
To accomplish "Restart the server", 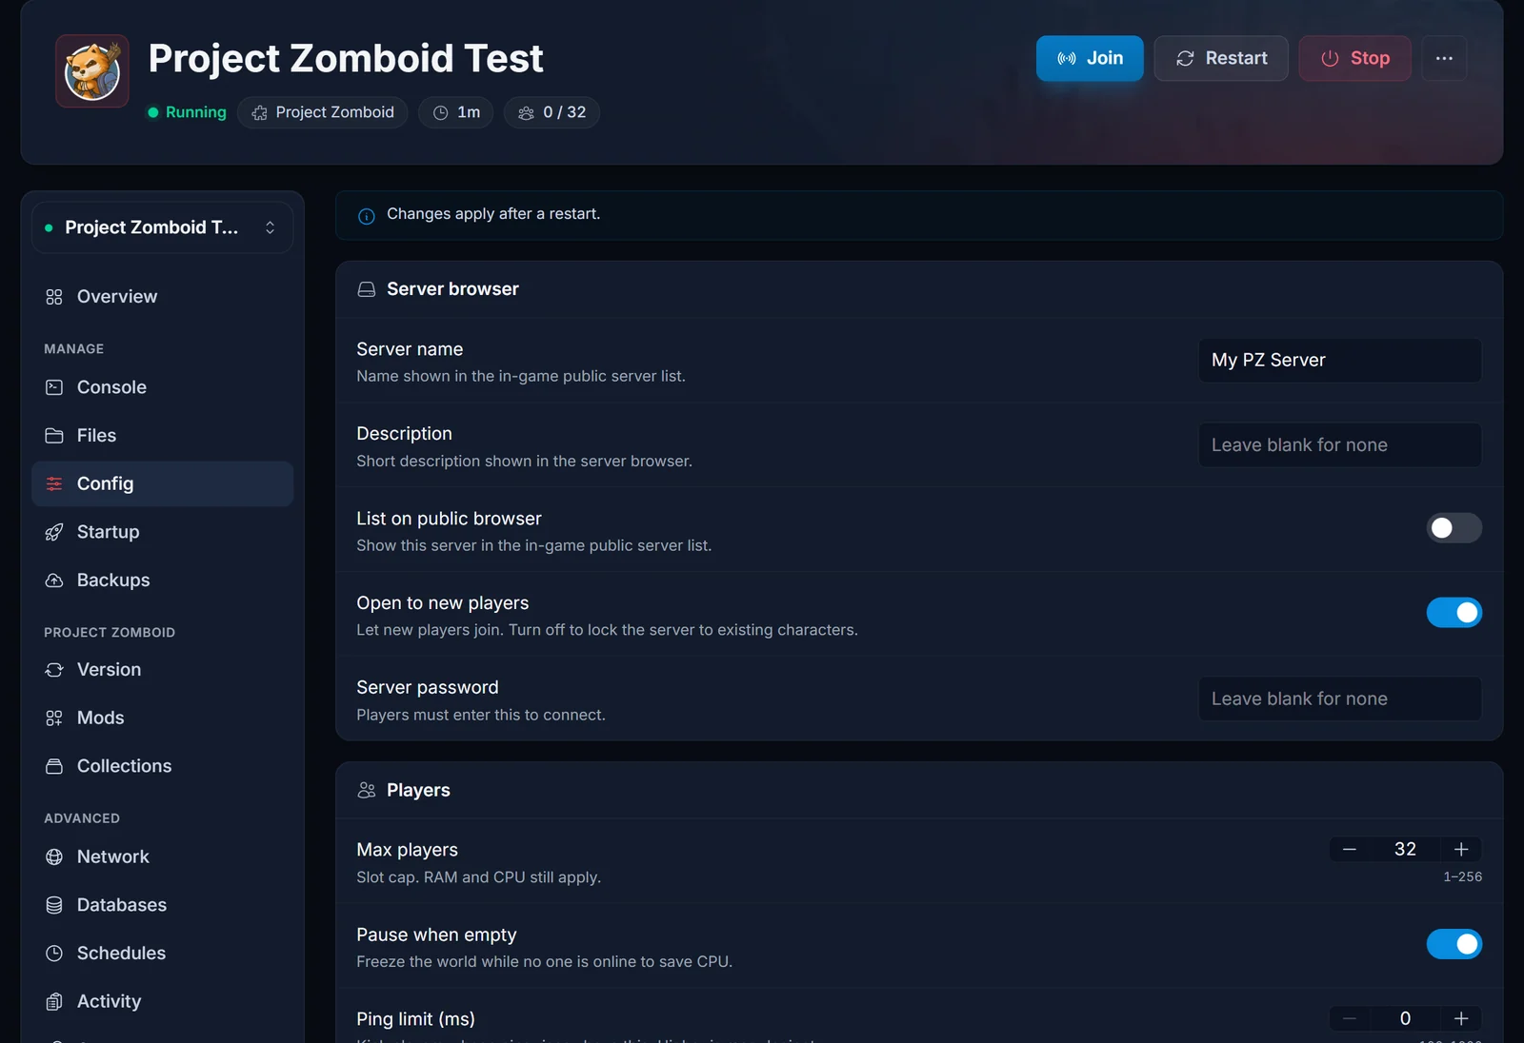I will [x=1221, y=58].
